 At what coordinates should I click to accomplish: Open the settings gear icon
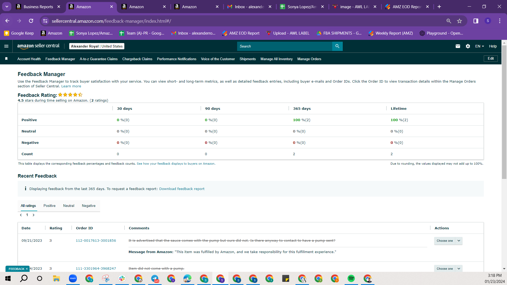click(468, 46)
